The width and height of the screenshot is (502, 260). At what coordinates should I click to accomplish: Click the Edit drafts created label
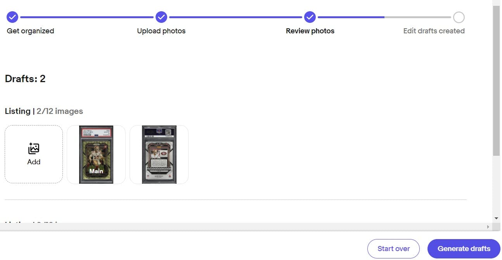[434, 31]
